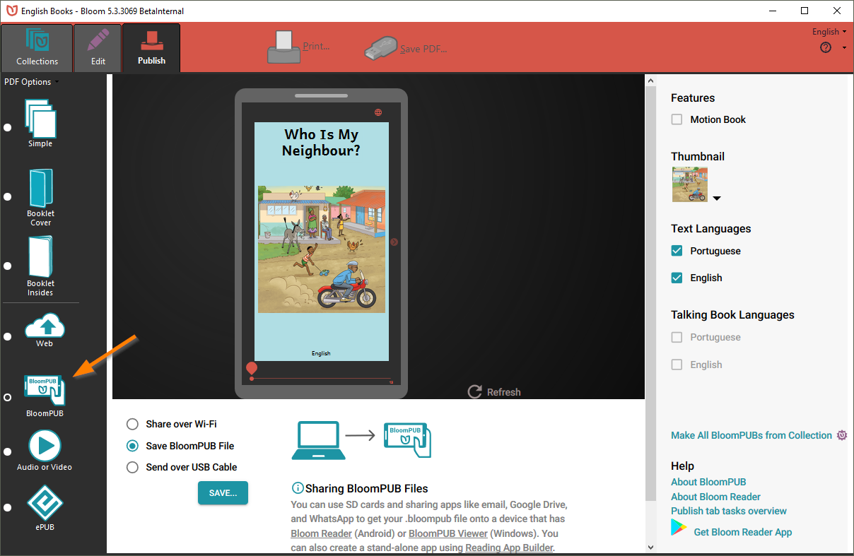
Task: Expand the PDF Options dropdown
Action: pyautogui.click(x=32, y=82)
